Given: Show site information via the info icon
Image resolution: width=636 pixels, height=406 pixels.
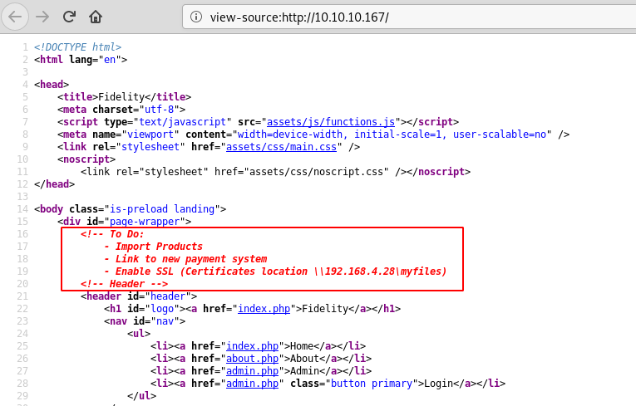Looking at the screenshot, I should point(196,17).
